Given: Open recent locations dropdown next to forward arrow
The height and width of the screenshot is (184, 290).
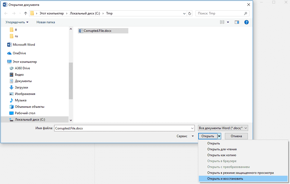Looking at the screenshot, I should point(20,13).
